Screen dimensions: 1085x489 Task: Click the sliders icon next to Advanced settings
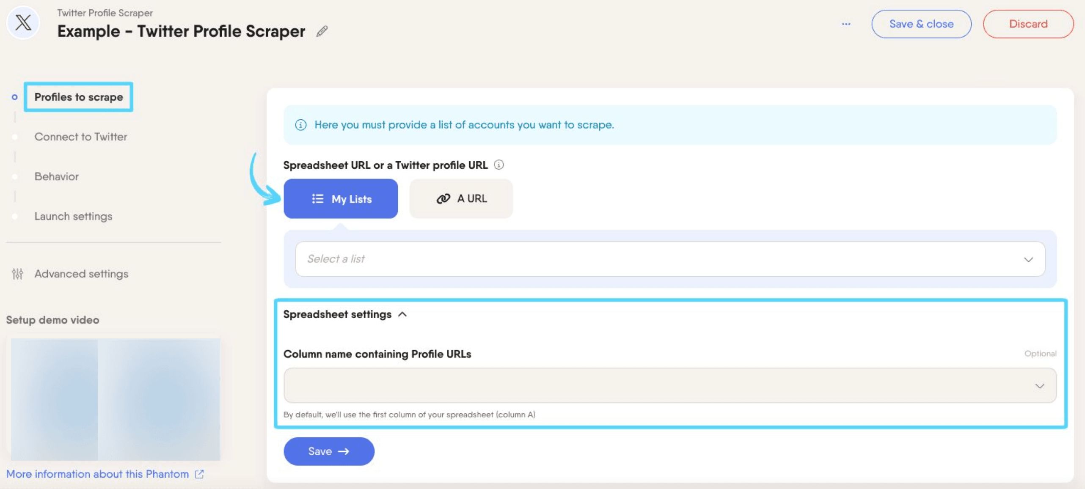[x=17, y=274]
